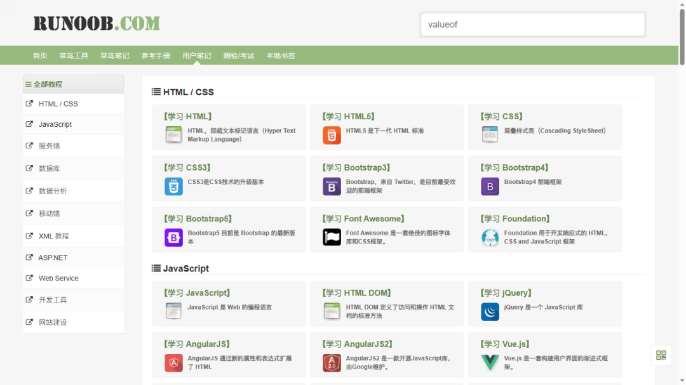Open the 首页 nav item
The height and width of the screenshot is (385, 686).
click(x=40, y=56)
